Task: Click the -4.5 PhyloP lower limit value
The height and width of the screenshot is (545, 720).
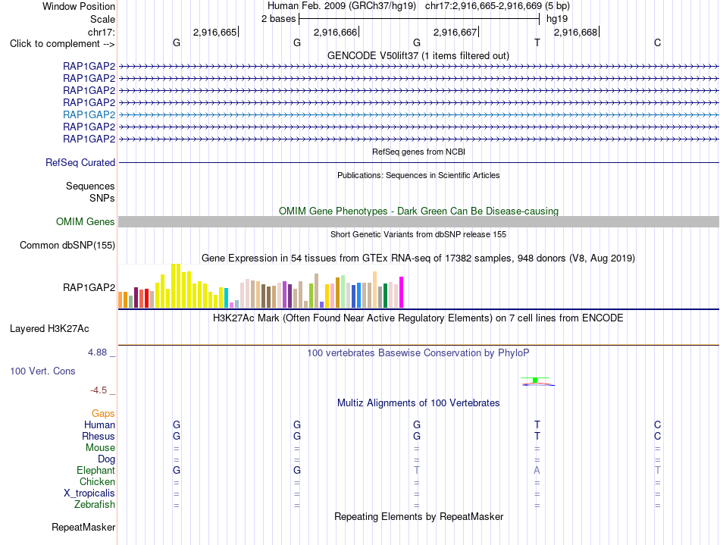Action: pos(99,390)
